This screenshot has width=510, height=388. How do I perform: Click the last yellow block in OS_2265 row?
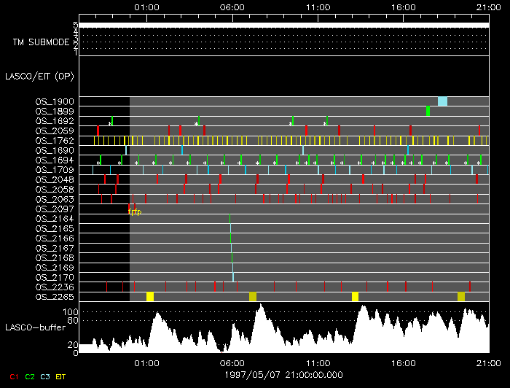(x=461, y=296)
